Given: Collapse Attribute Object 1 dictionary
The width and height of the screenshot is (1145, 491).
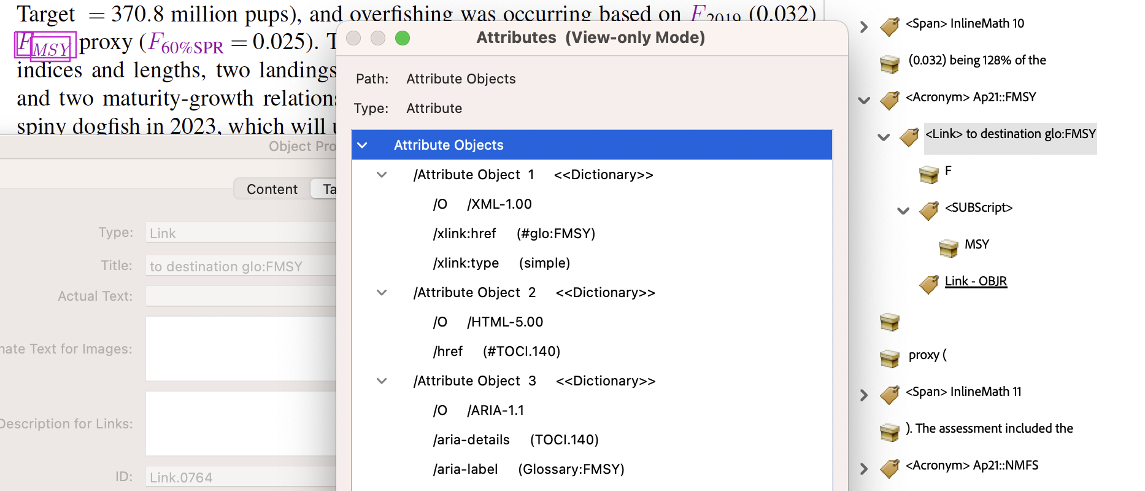Looking at the screenshot, I should pyautogui.click(x=382, y=175).
